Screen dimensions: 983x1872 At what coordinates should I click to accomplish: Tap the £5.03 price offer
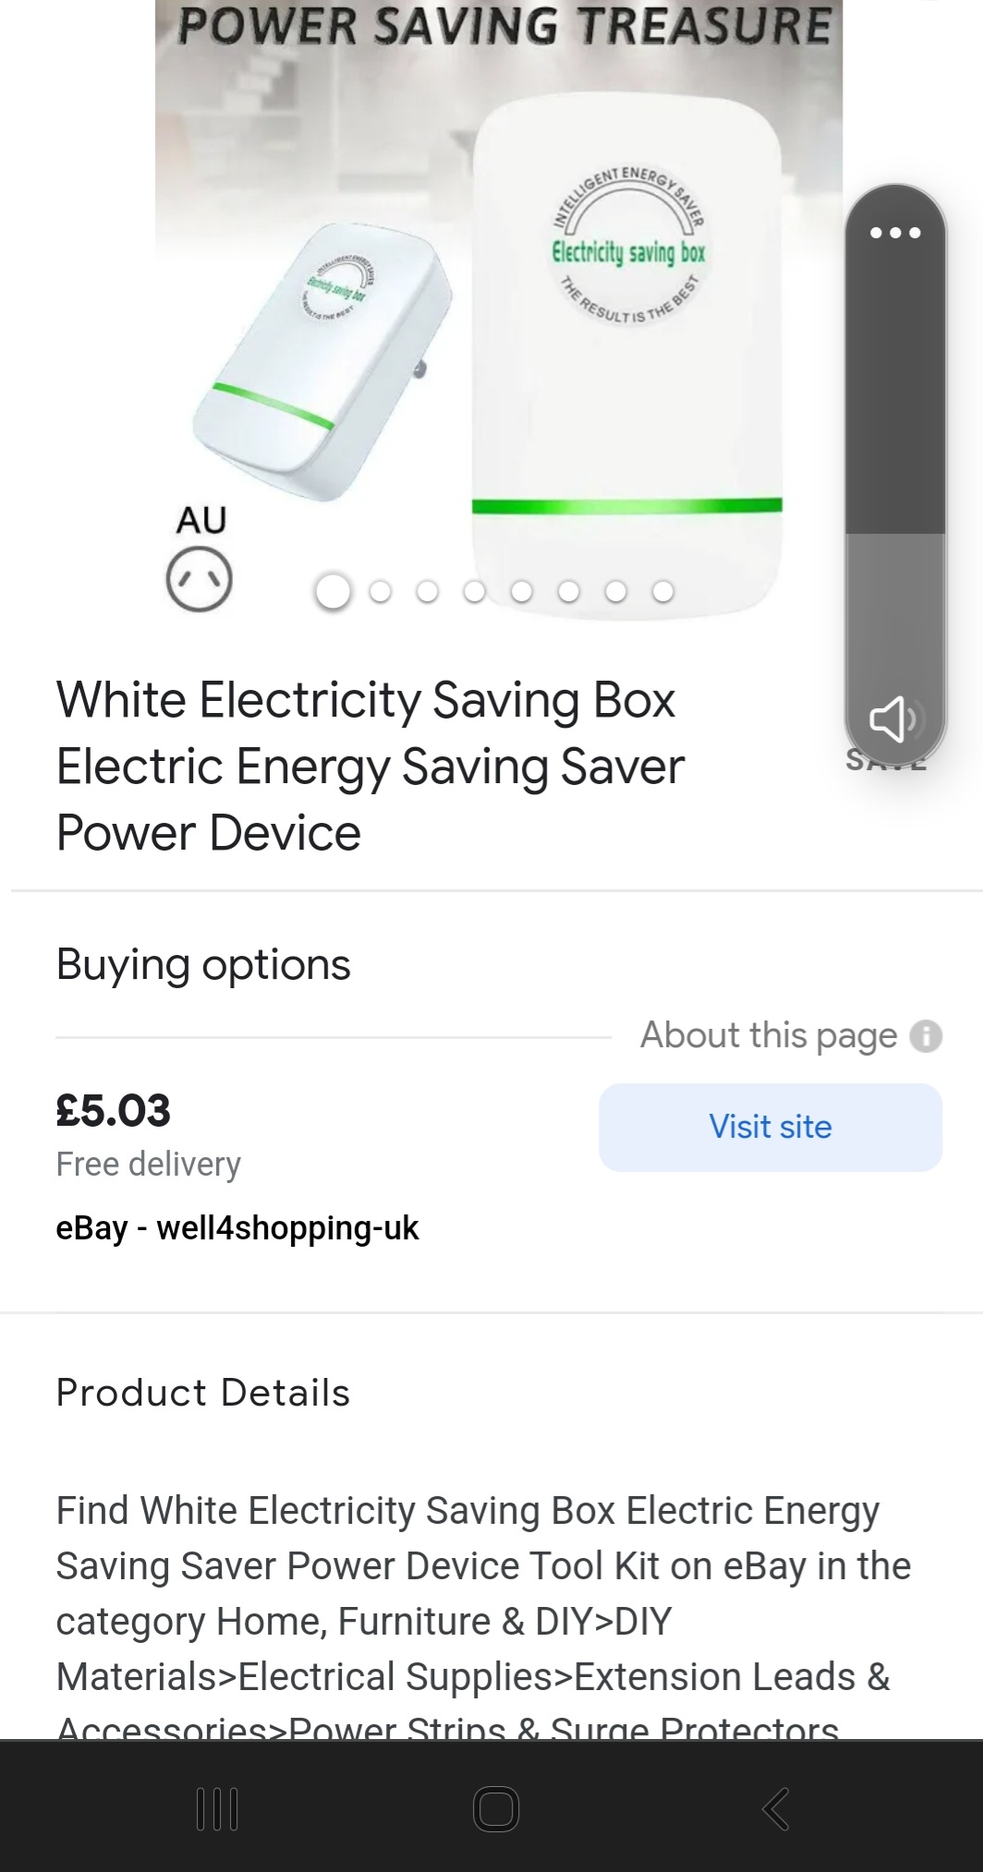[x=114, y=1110]
